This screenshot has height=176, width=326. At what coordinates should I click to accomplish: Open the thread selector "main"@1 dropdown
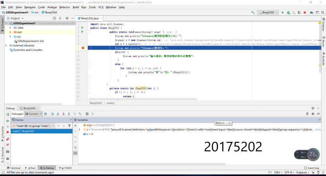click(33, 126)
